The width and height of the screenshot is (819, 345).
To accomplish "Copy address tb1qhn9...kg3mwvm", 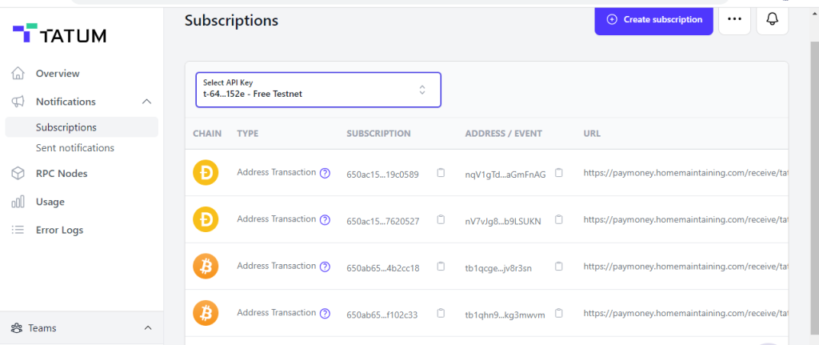I will (559, 314).
